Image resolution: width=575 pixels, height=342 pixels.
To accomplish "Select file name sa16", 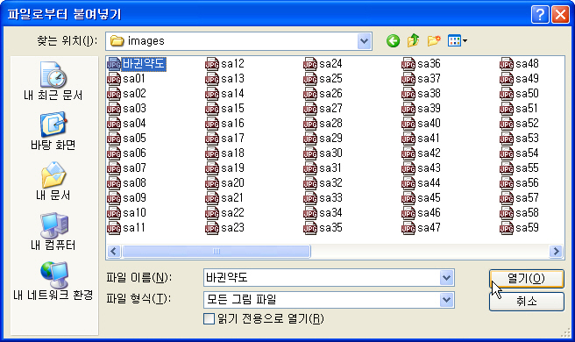I will point(232,124).
